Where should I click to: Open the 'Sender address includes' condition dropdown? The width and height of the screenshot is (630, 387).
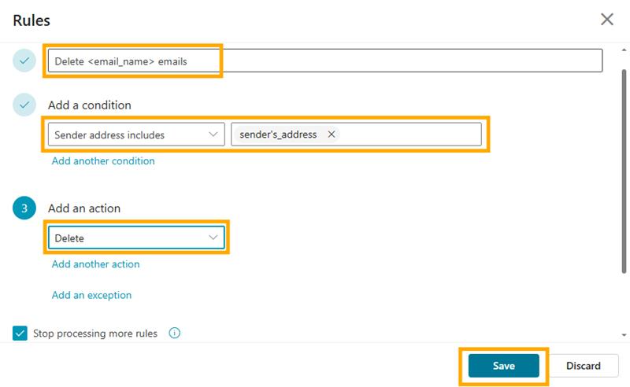136,135
